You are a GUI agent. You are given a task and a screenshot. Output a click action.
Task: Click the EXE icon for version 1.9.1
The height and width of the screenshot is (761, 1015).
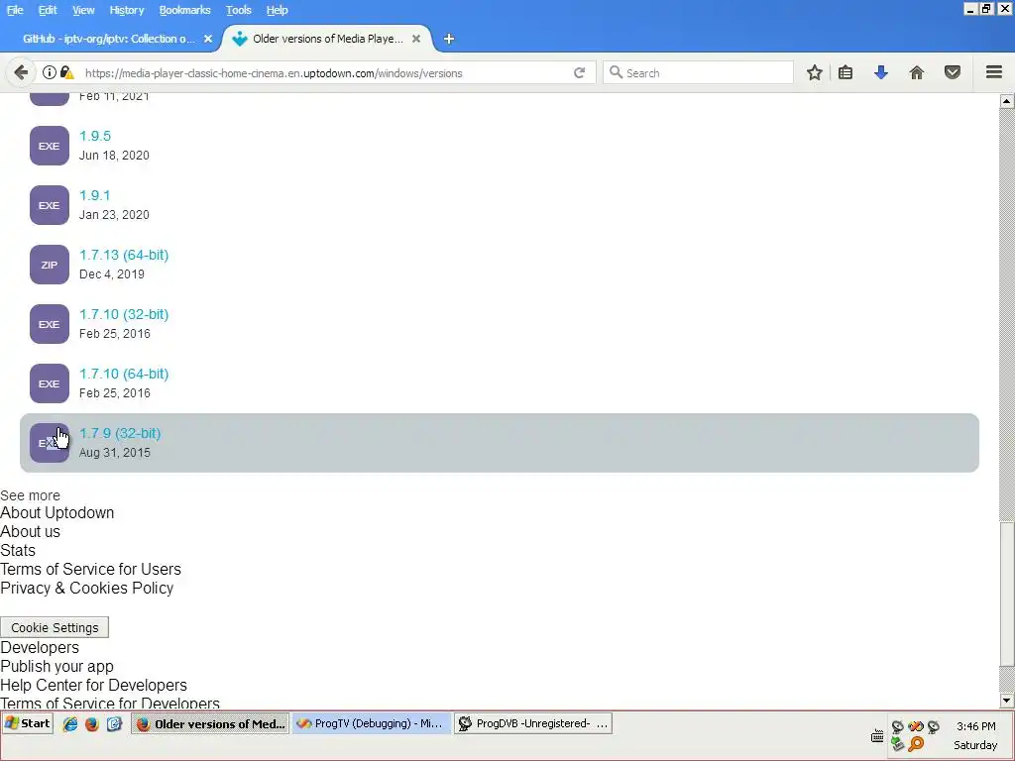[x=50, y=205]
